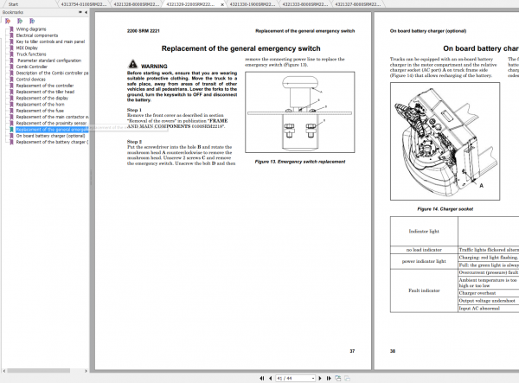Open On board battery charger (optional) bookmark
The image size is (519, 383).
(x=50, y=136)
